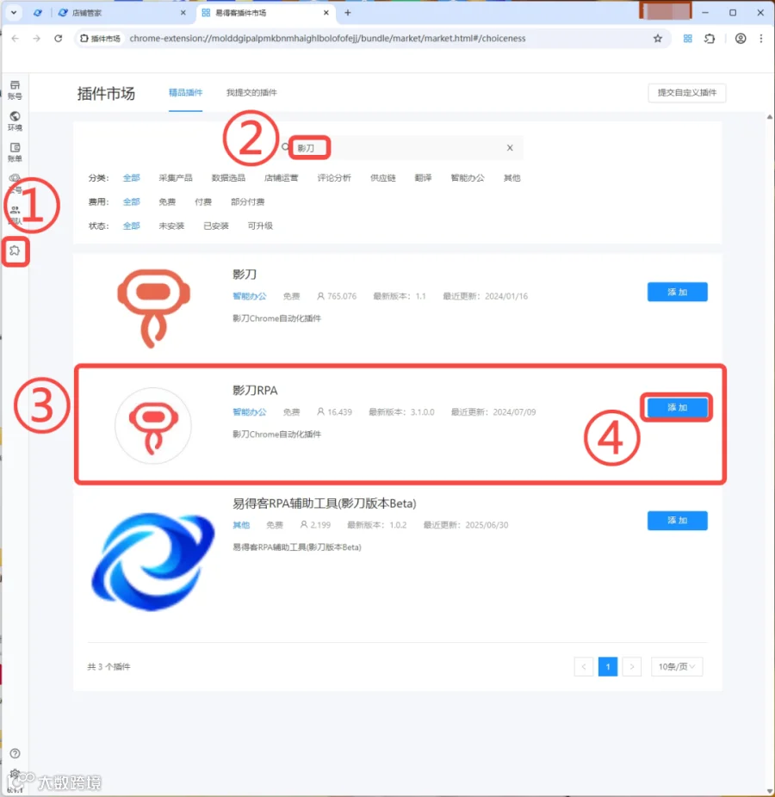This screenshot has height=797, width=775.
Task: Open the 团队 sidebar icon
Action: point(15,215)
